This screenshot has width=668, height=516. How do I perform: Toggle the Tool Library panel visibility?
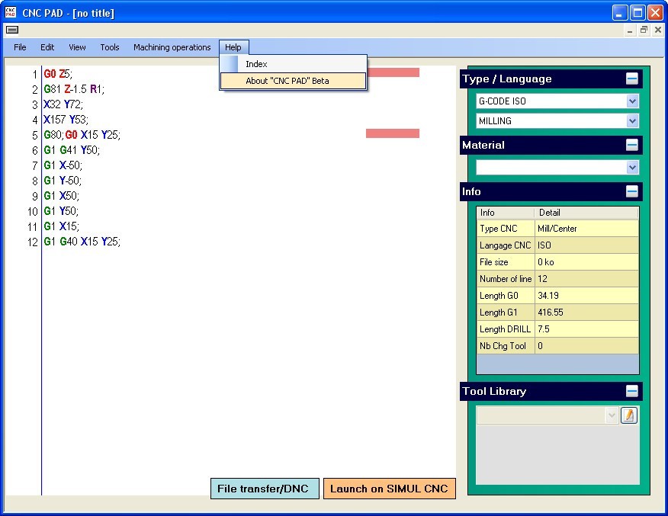pos(633,391)
